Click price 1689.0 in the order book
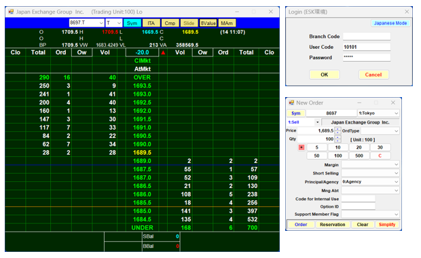The height and width of the screenshot is (258, 421). point(143,161)
